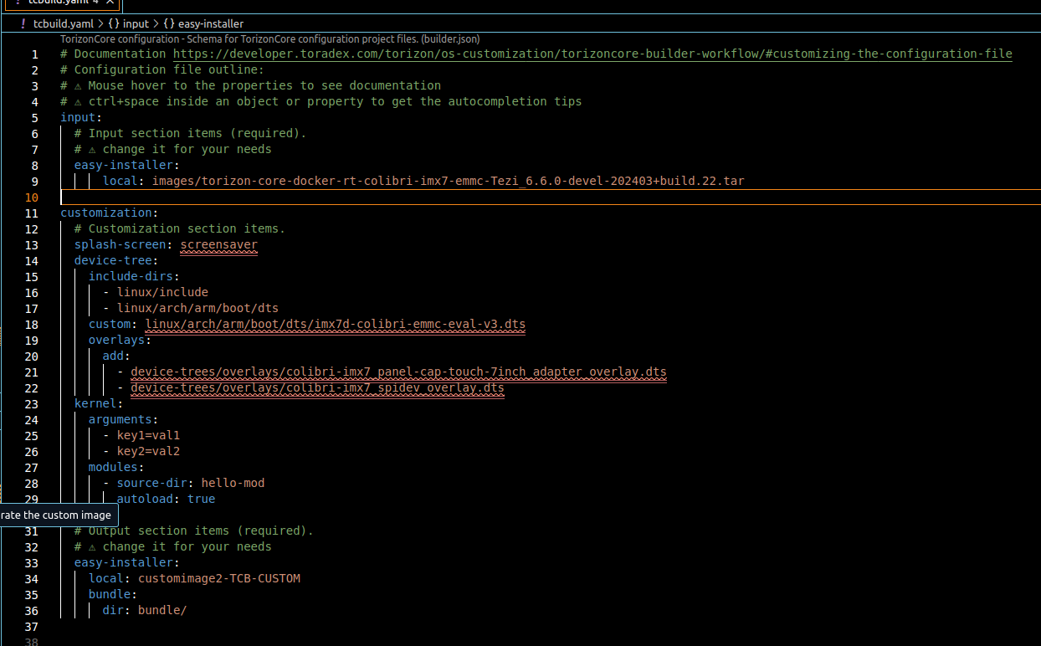Image resolution: width=1041 pixels, height=646 pixels.
Task: Click the braces icon before 'input' breadcrumb
Action: [114, 23]
